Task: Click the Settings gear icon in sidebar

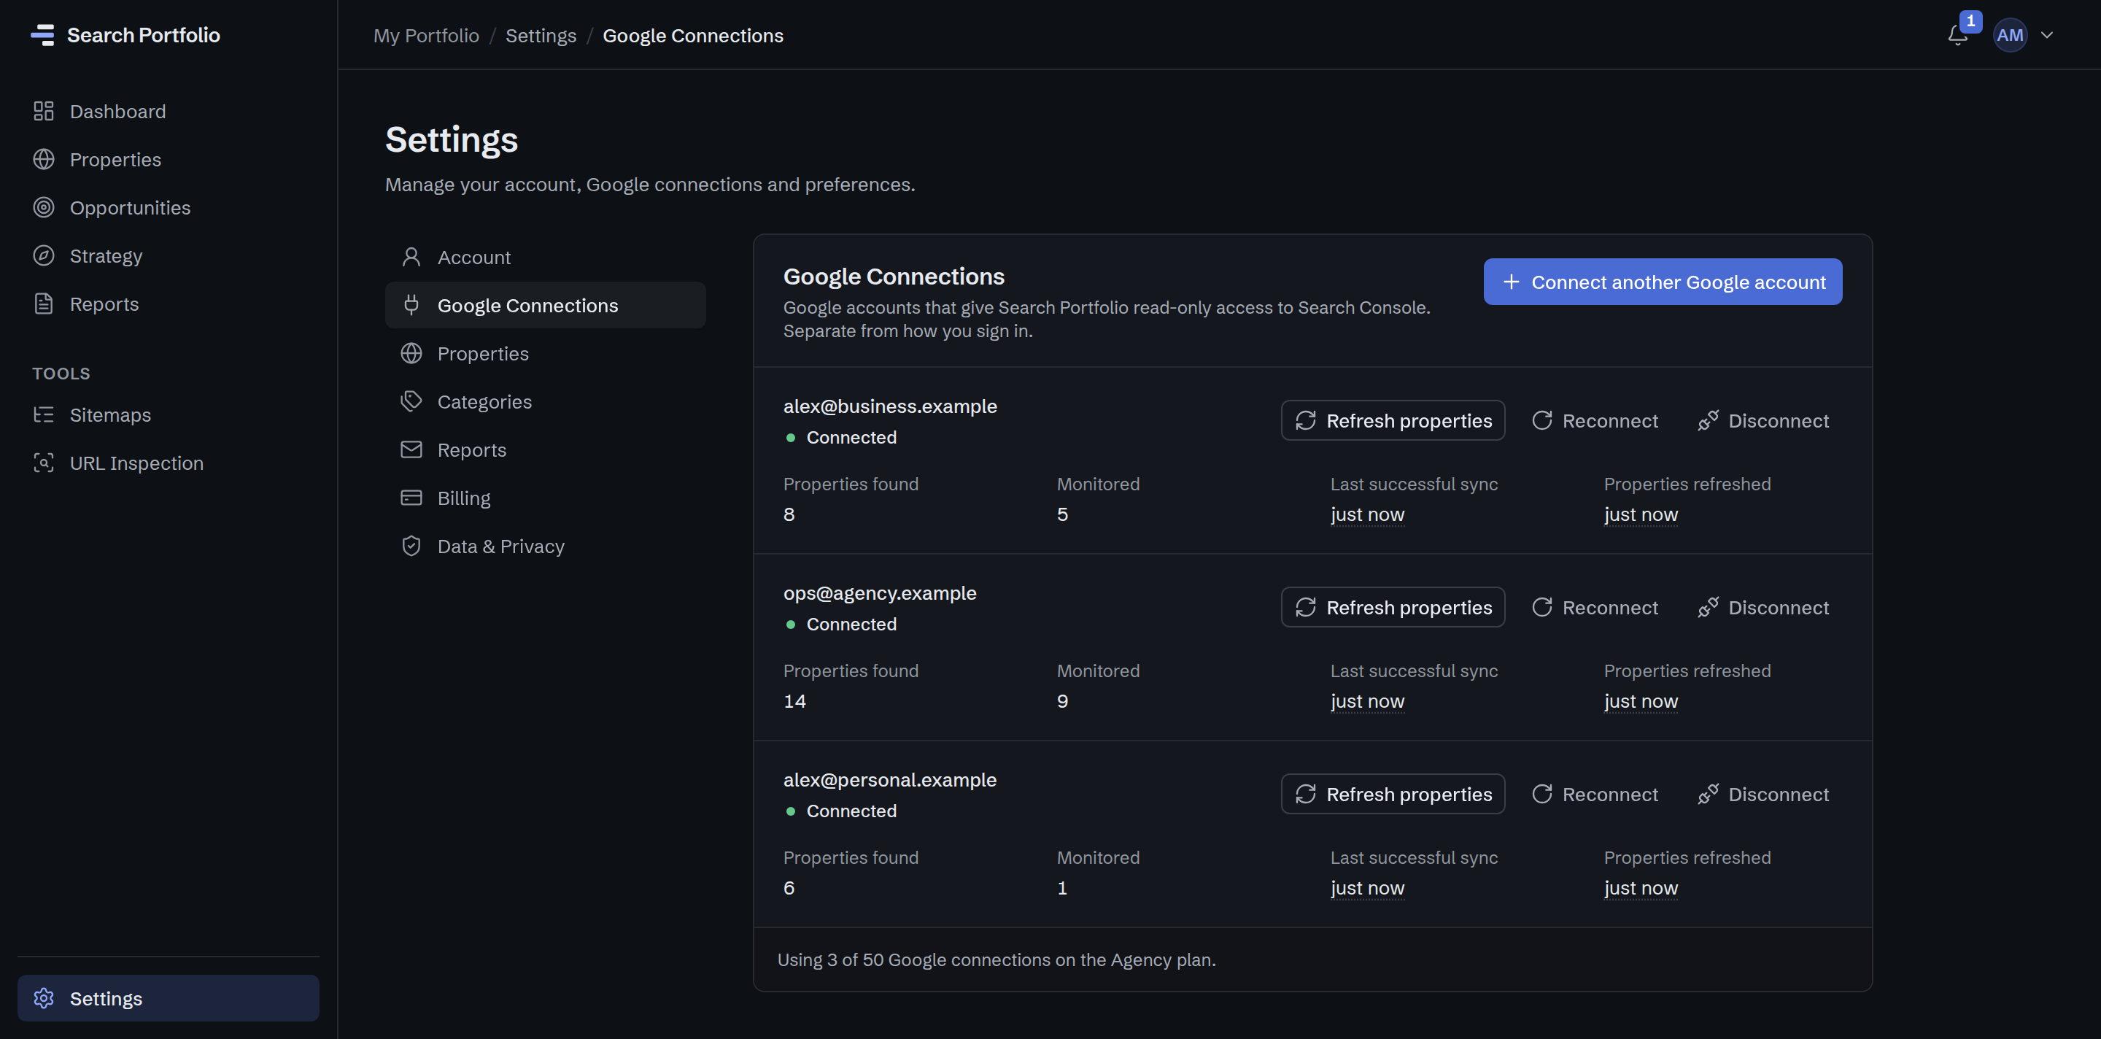Action: click(x=43, y=997)
